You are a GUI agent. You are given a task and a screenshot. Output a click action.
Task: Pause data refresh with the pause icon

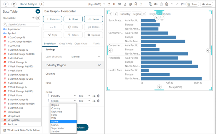click(114, 4)
